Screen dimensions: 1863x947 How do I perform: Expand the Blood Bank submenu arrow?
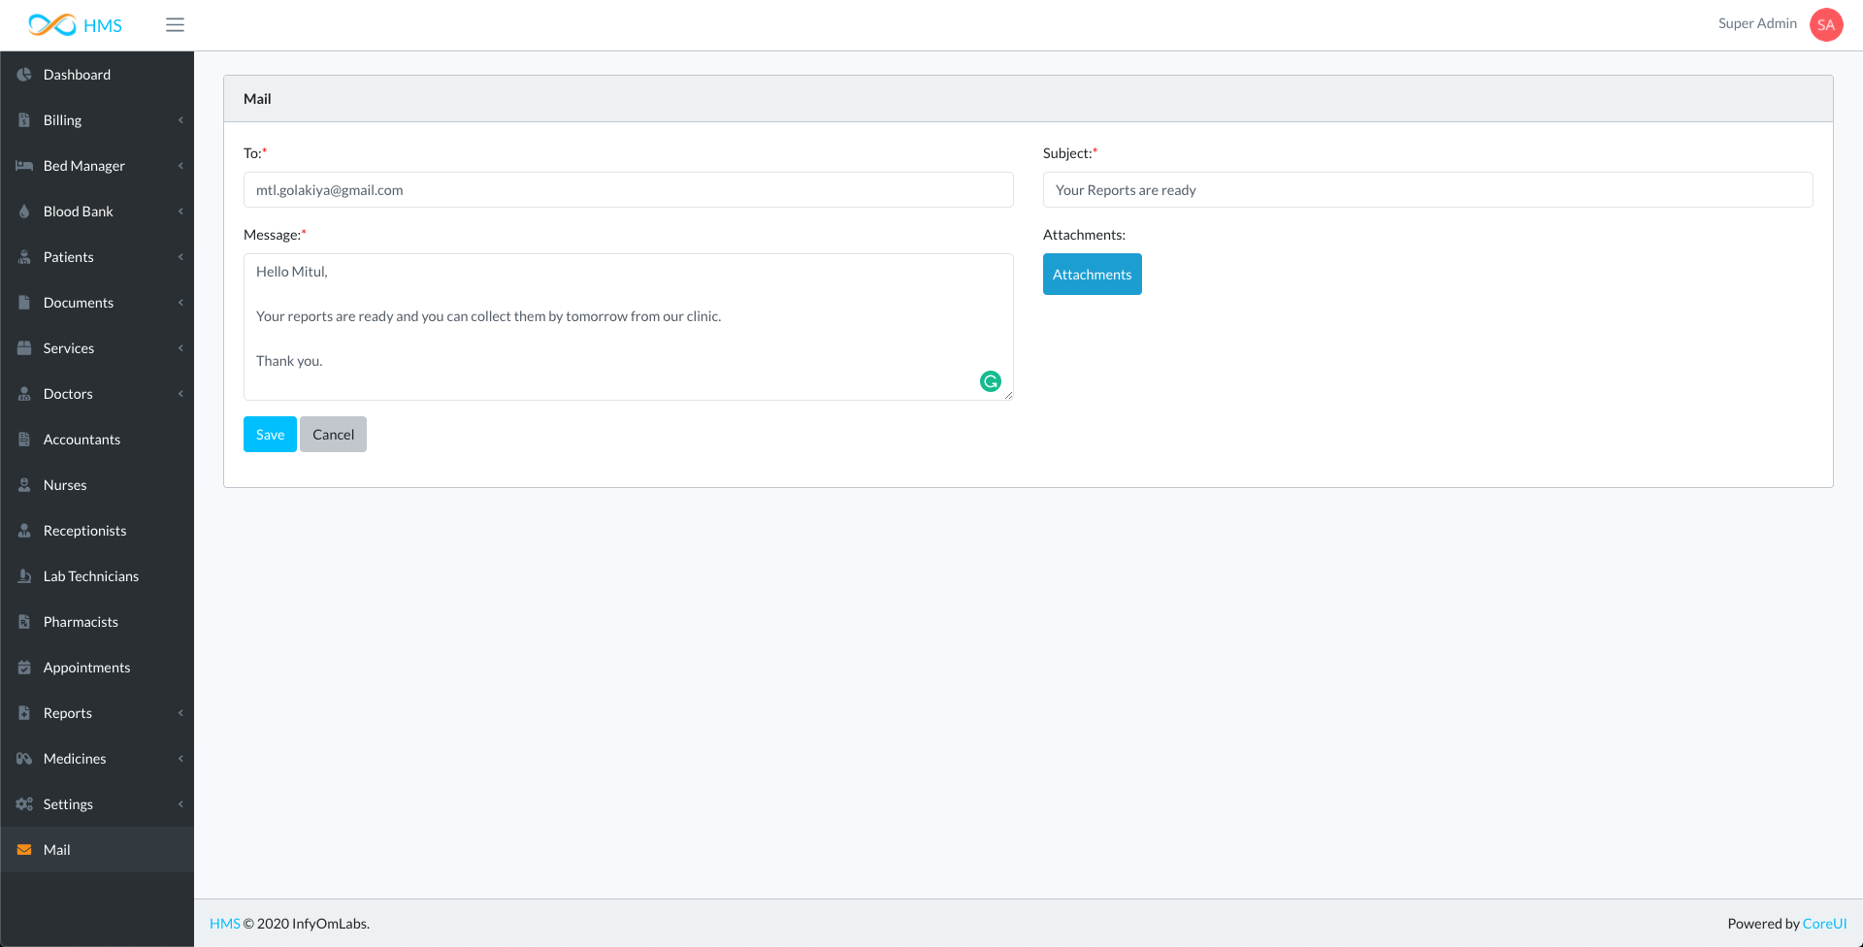coord(180,212)
